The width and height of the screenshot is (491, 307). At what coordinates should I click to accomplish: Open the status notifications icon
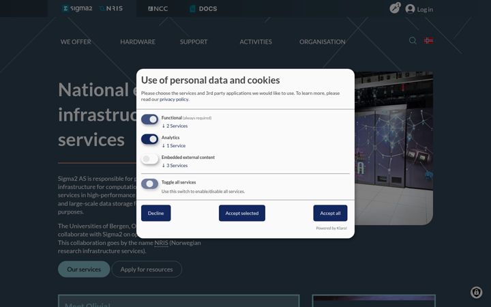click(395, 8)
